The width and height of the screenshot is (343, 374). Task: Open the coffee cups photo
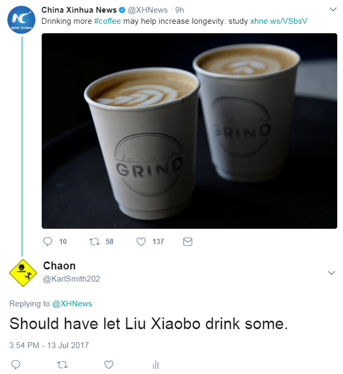pyautogui.click(x=189, y=131)
